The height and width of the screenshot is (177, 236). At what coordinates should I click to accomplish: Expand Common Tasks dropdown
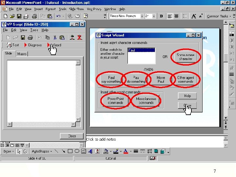click(219, 16)
